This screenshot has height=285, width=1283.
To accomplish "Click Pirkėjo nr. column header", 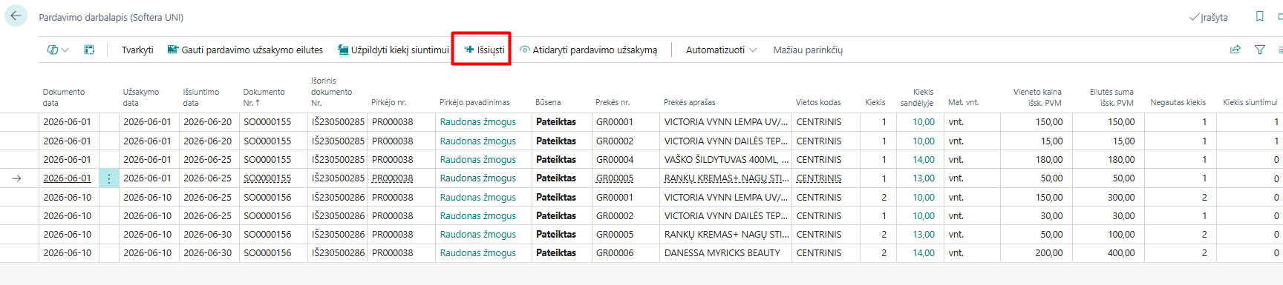I will click(x=389, y=102).
